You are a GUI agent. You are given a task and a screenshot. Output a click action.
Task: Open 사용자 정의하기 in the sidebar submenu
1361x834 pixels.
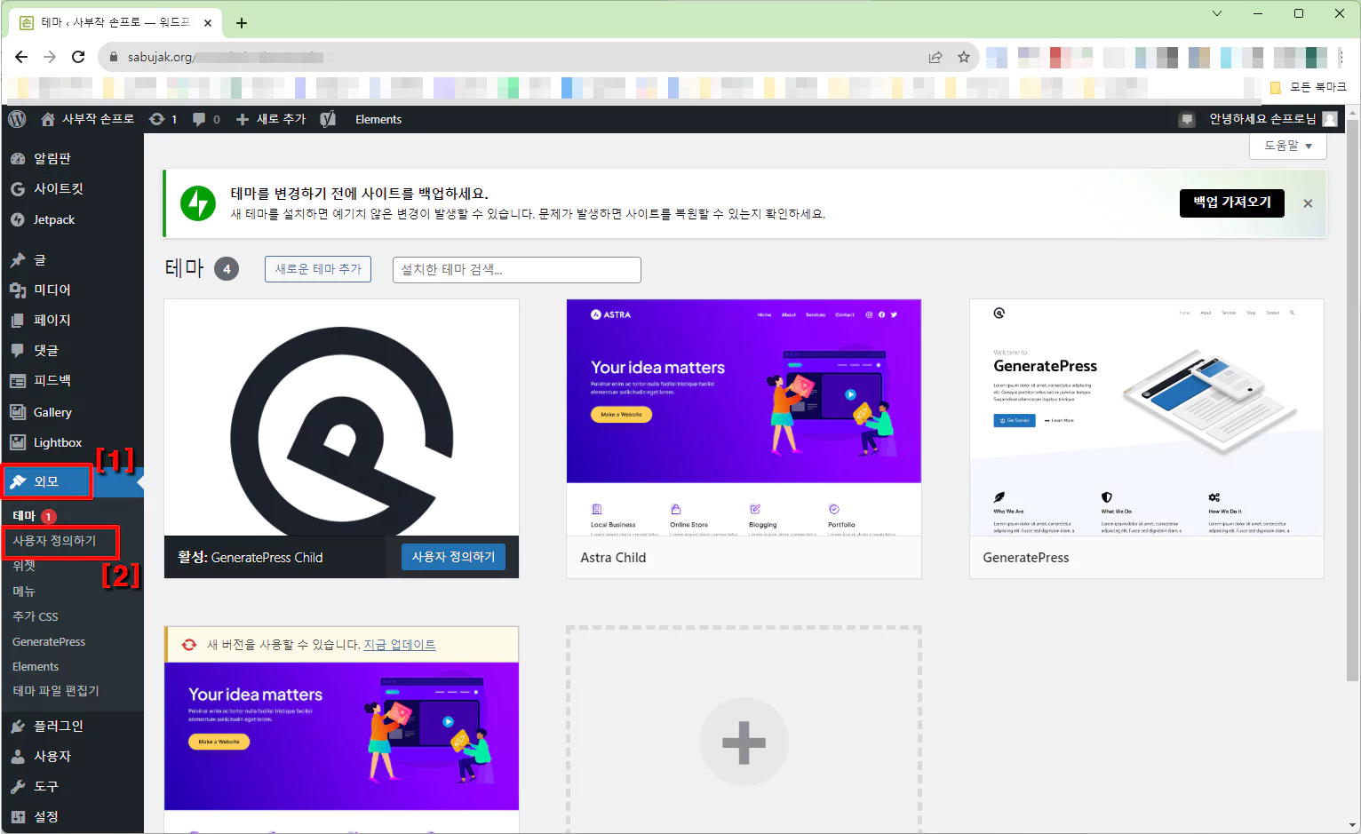[x=54, y=541]
